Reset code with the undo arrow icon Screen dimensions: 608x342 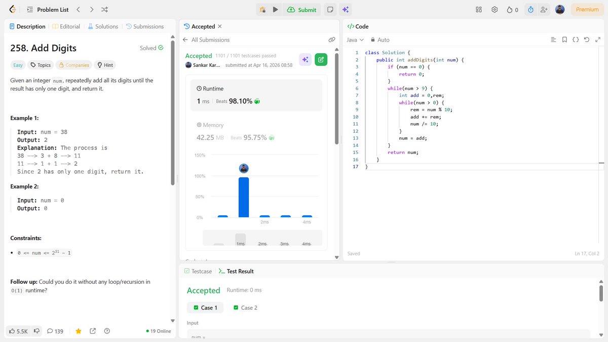(587, 40)
